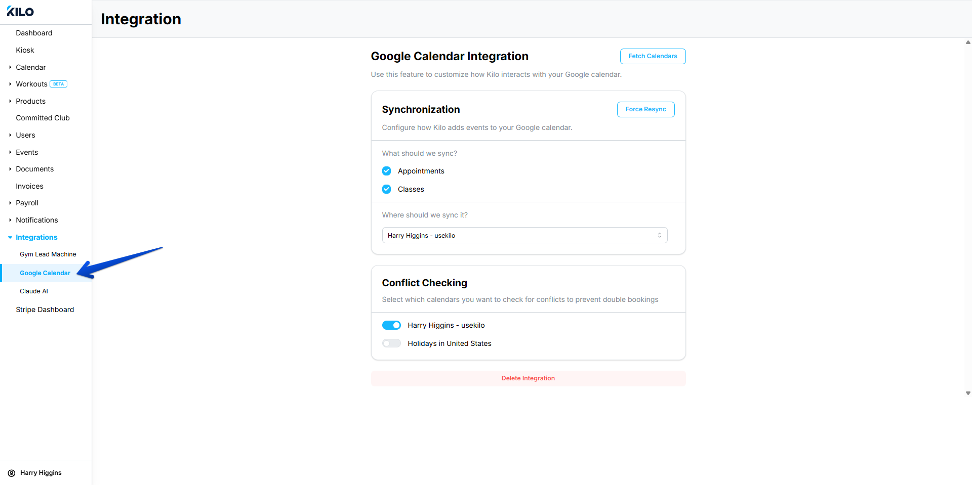This screenshot has height=485, width=972.
Task: Click the Force Resync button
Action: (x=645, y=109)
